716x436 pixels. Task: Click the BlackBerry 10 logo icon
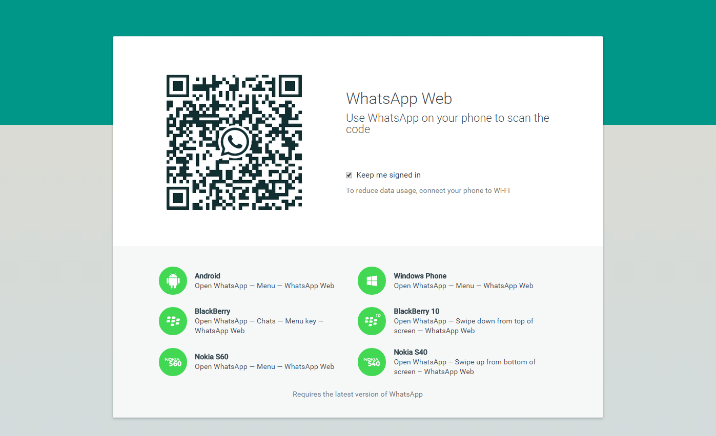pos(372,321)
